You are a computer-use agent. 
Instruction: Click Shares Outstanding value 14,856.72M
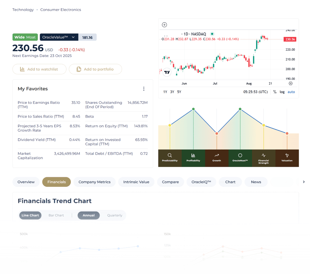point(138,103)
